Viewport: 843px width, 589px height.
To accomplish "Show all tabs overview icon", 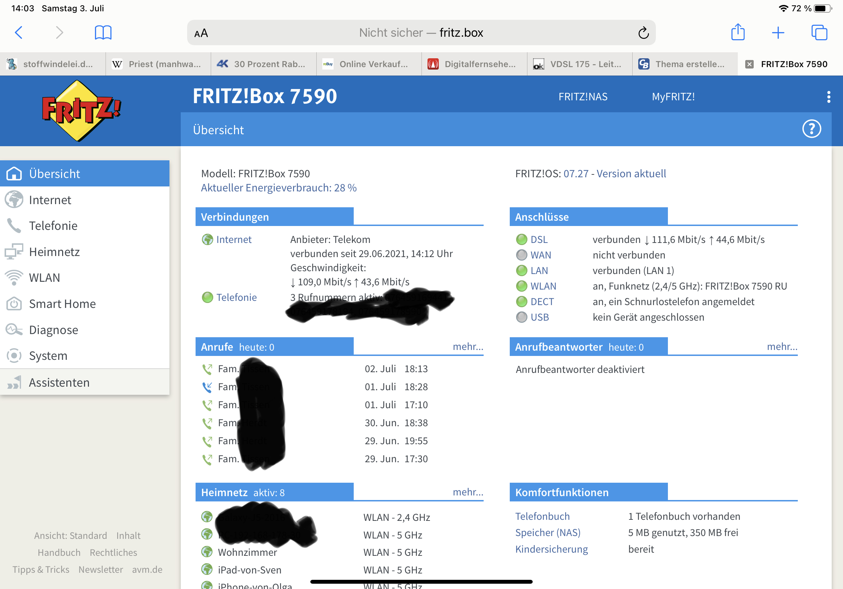I will pyautogui.click(x=819, y=33).
